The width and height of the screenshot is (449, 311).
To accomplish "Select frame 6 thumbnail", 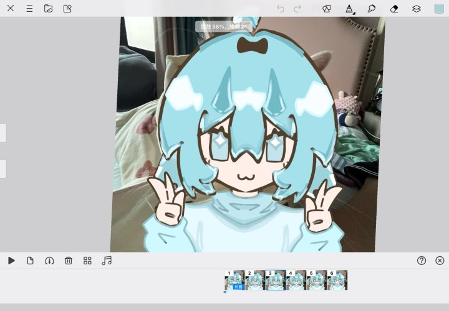I will [x=337, y=280].
